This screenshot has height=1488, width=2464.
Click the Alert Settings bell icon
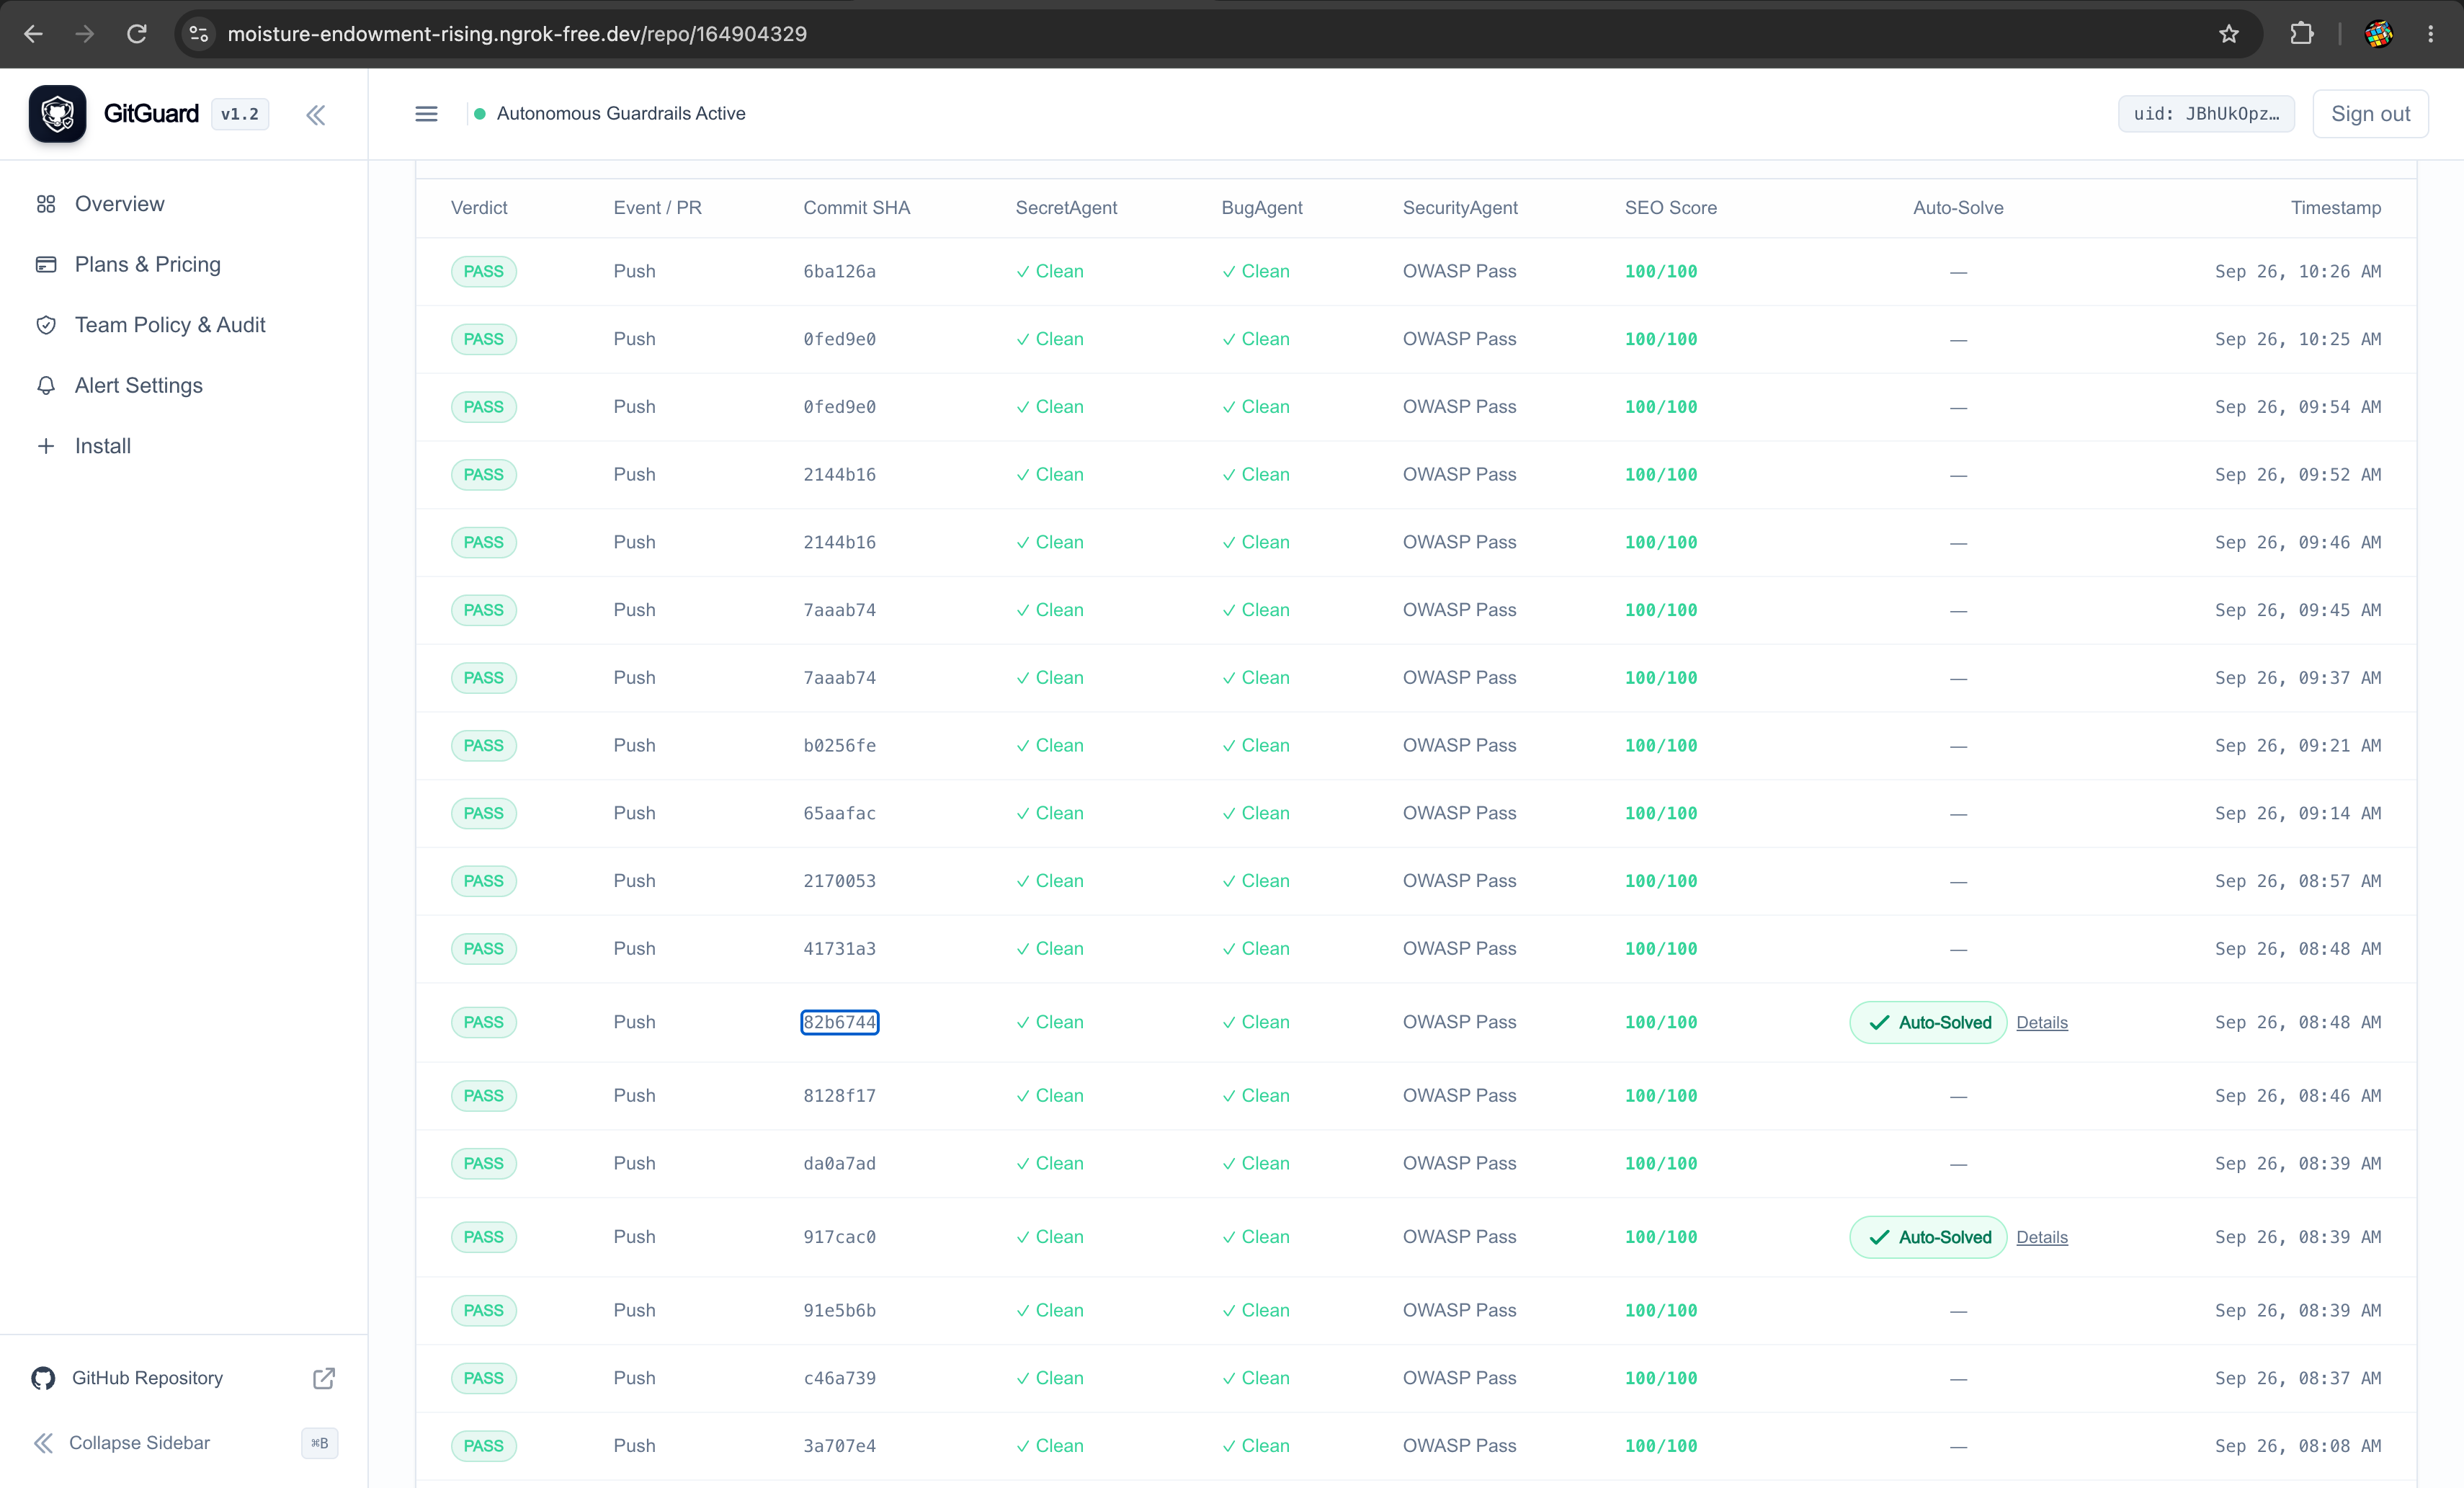(x=46, y=385)
